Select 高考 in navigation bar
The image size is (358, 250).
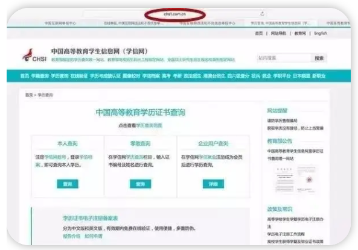(166, 76)
